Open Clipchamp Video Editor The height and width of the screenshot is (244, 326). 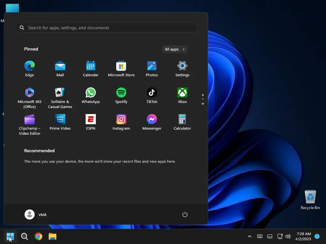(30, 125)
